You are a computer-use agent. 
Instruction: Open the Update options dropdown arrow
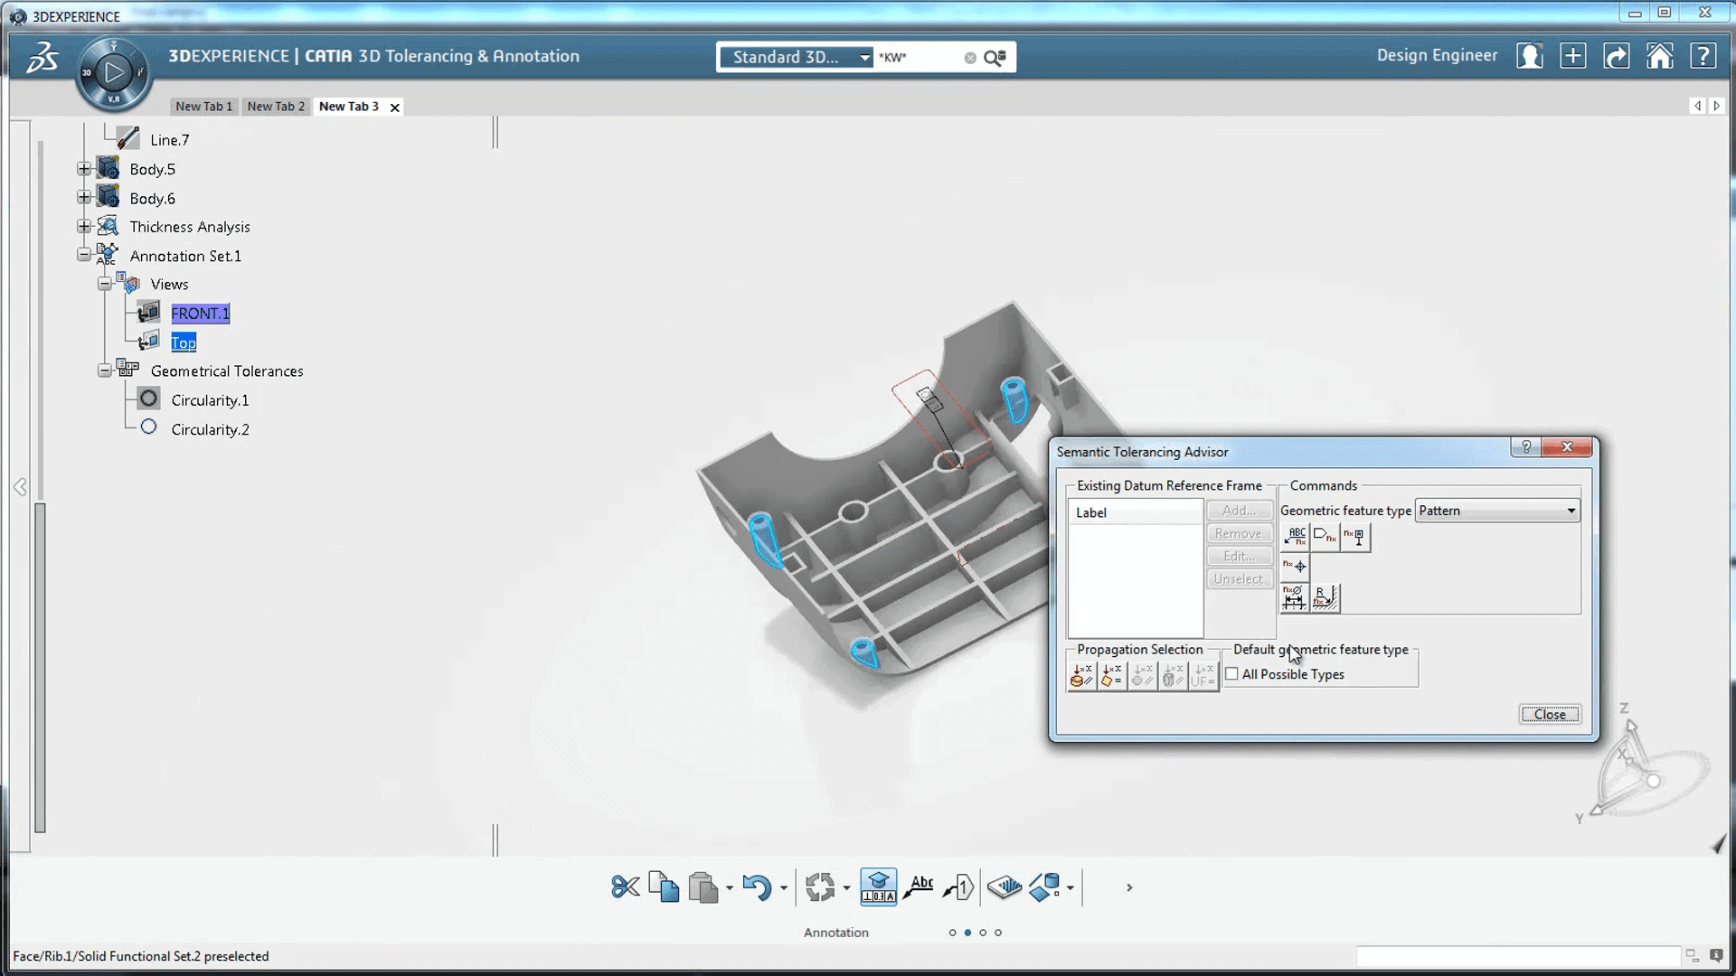click(x=846, y=888)
